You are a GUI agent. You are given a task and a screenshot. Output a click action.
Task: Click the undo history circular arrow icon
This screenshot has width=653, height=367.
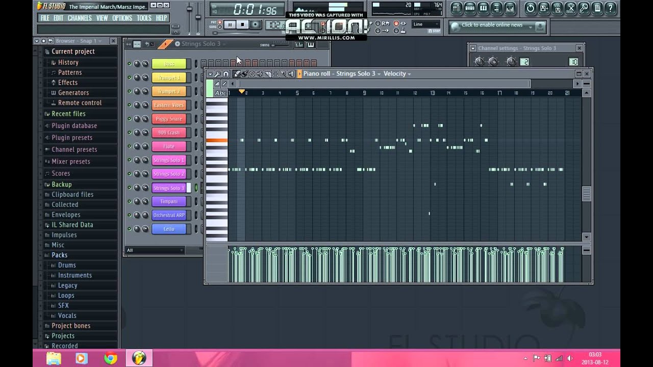(x=531, y=8)
